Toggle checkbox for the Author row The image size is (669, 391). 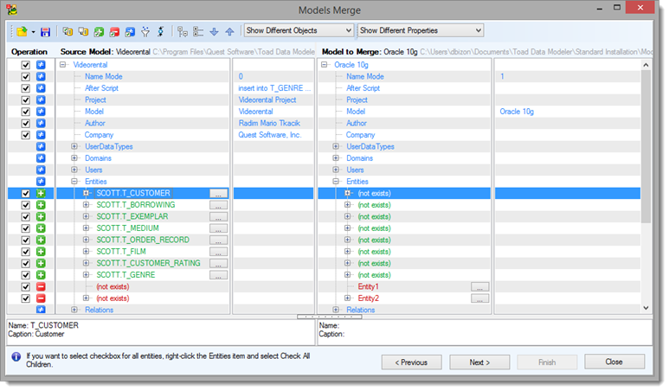[26, 123]
